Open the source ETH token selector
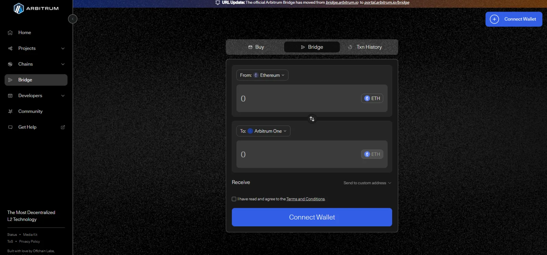 coord(372,99)
